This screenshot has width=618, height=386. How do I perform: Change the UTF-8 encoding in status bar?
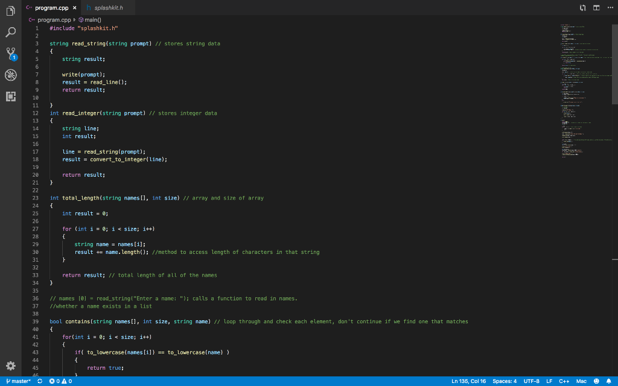pos(531,381)
